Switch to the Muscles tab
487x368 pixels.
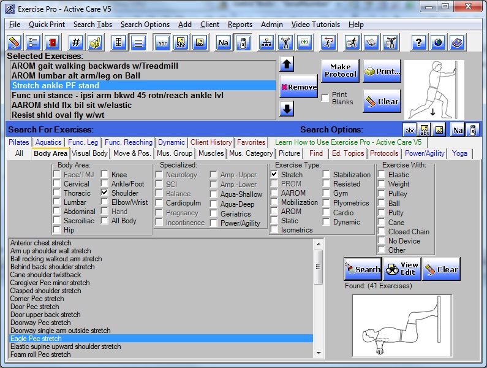pos(211,153)
